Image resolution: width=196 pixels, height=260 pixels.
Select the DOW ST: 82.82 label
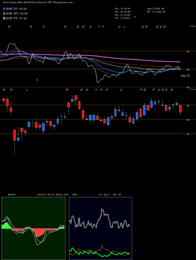(16, 9)
